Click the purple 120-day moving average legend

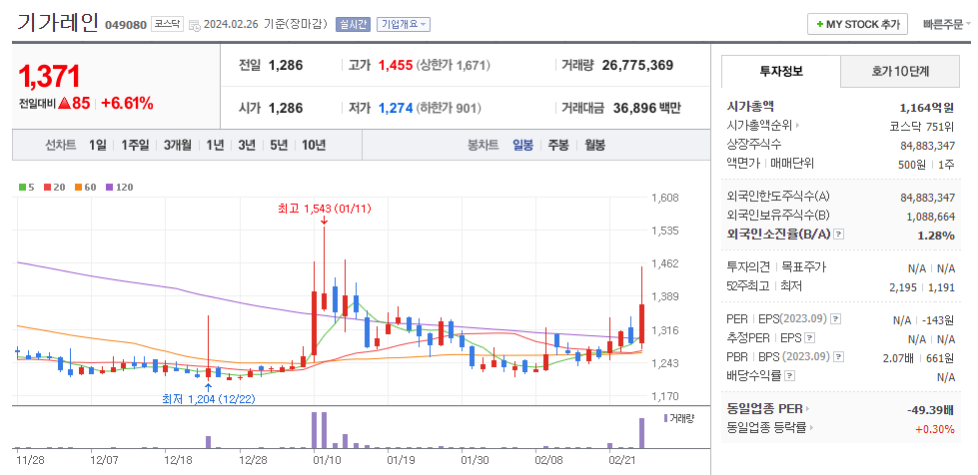(119, 187)
